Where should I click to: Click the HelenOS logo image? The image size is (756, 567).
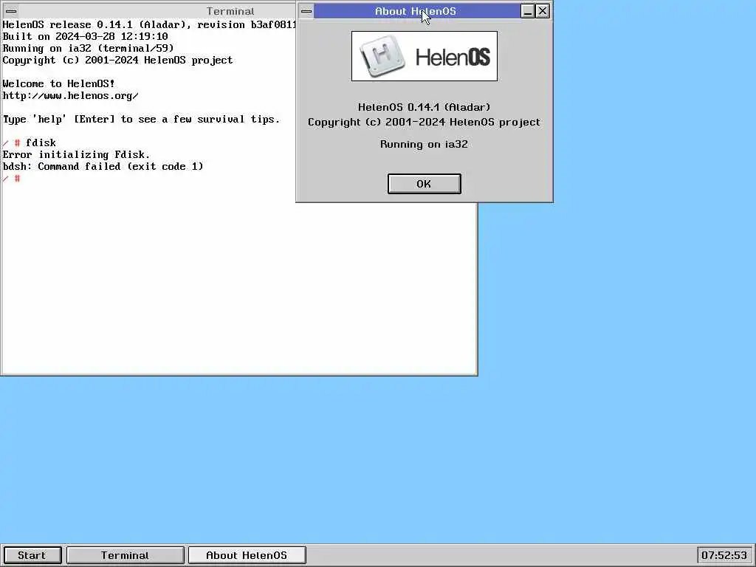[x=425, y=56]
